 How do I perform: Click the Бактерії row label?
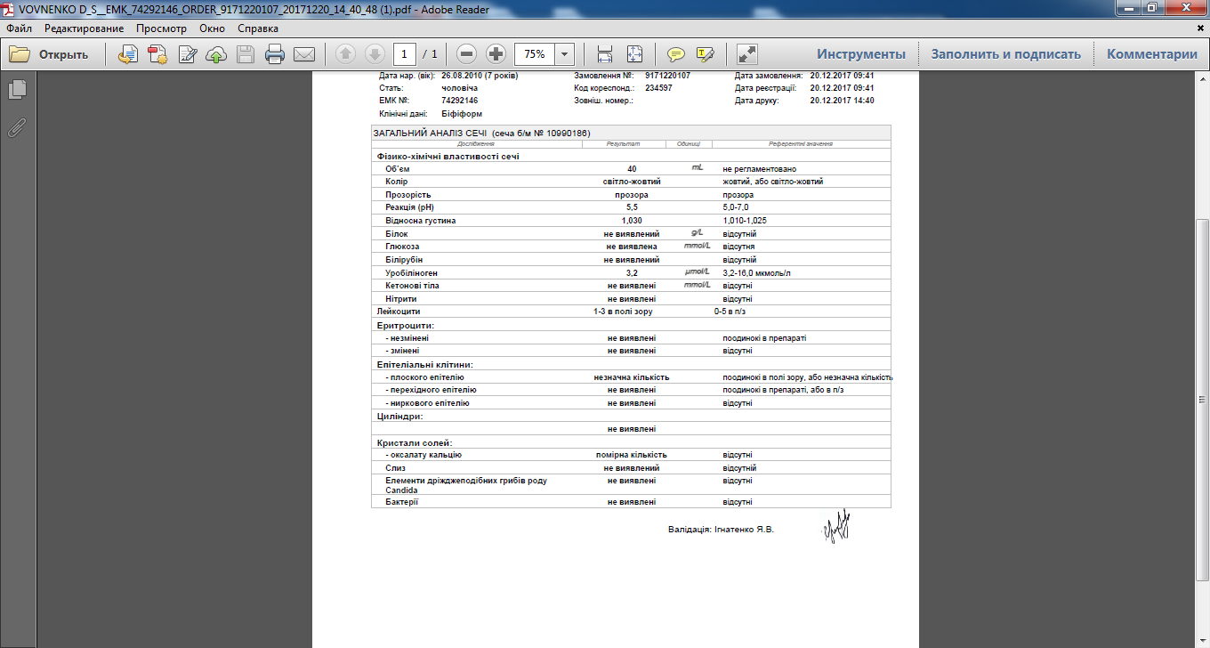click(402, 502)
